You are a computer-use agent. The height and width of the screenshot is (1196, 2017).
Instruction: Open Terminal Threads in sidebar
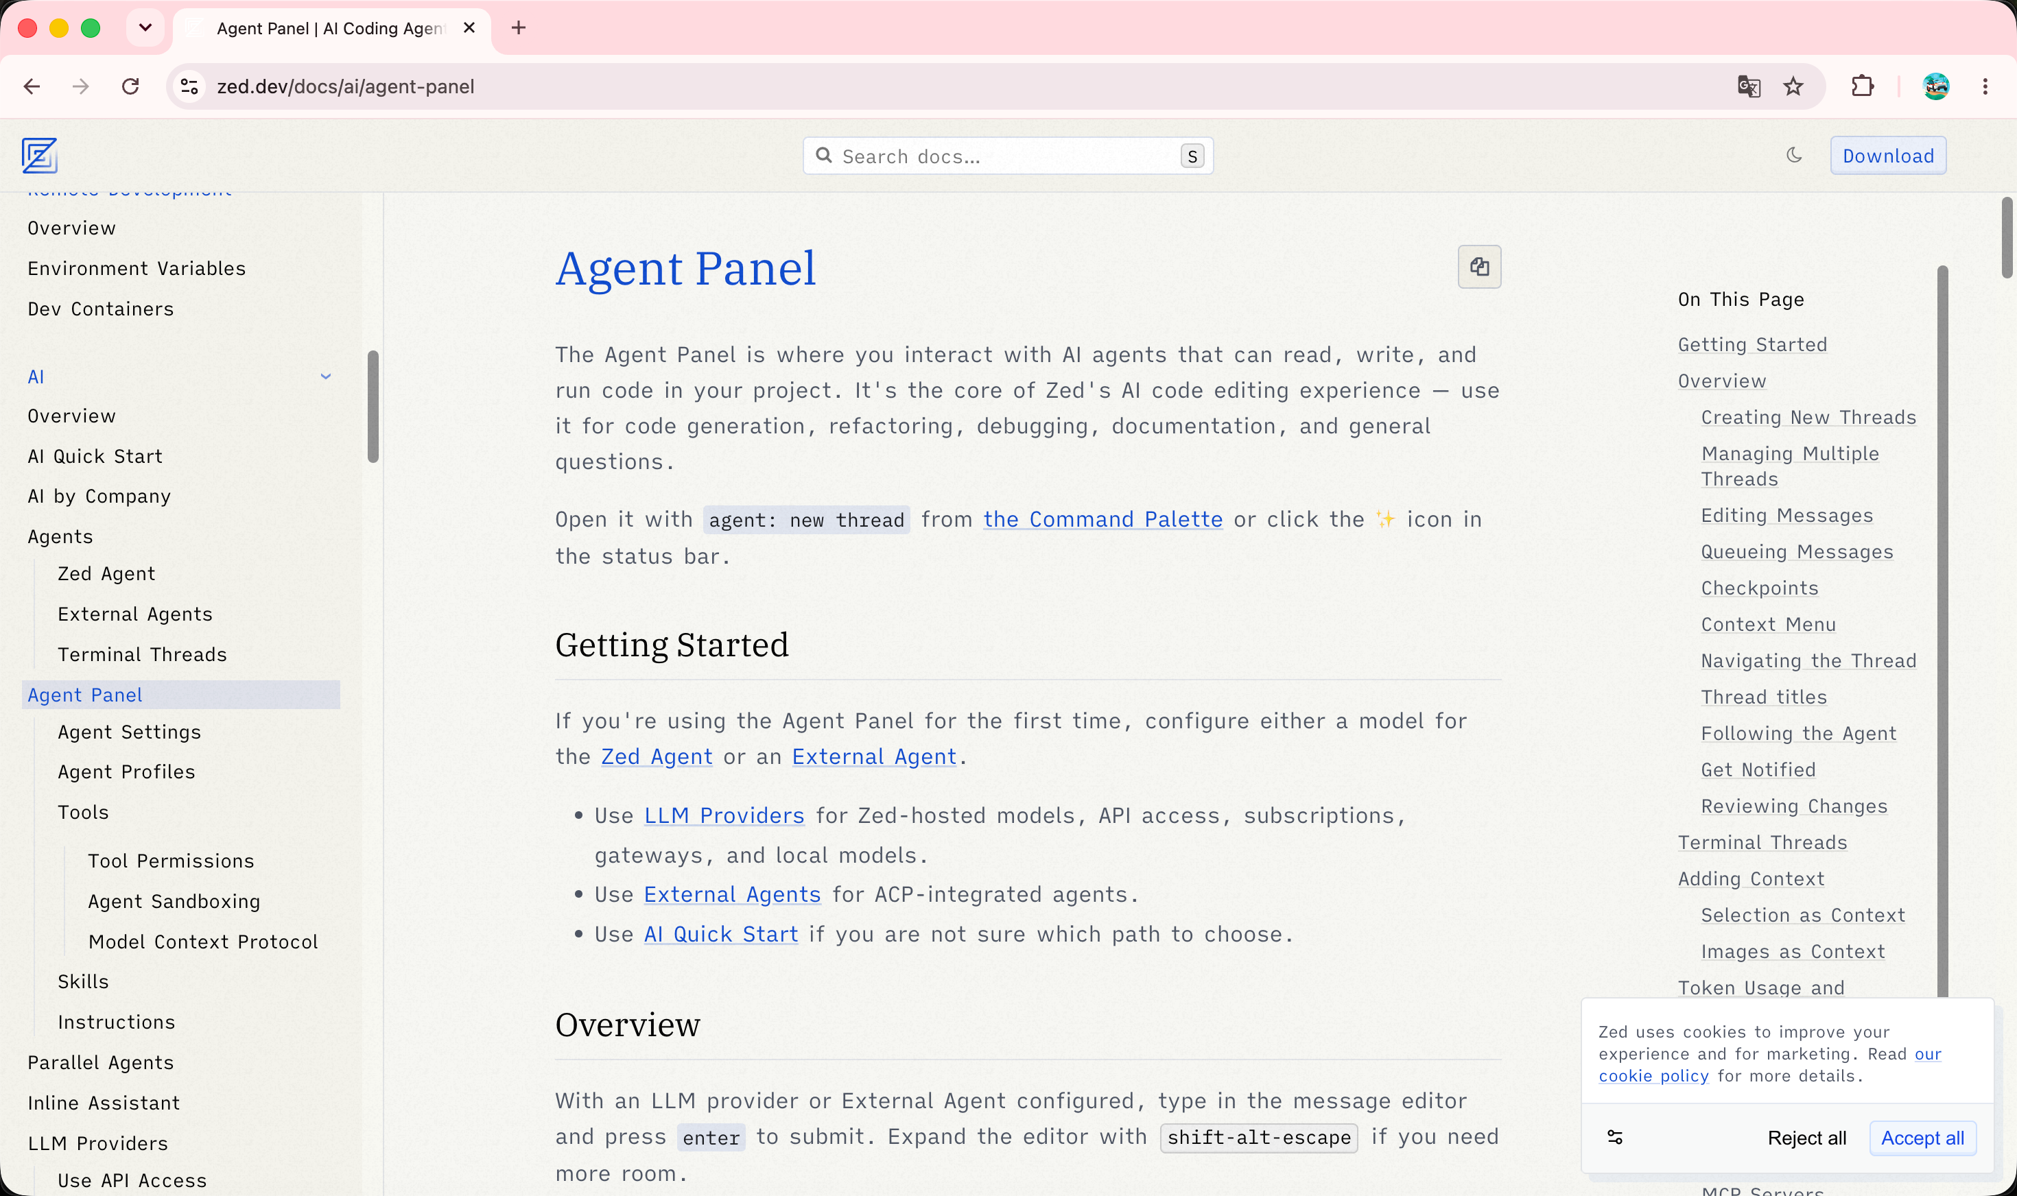[142, 654]
